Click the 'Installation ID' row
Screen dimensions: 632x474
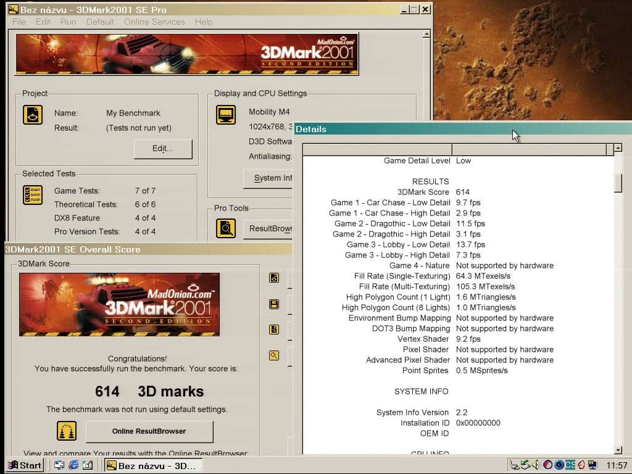(459, 423)
